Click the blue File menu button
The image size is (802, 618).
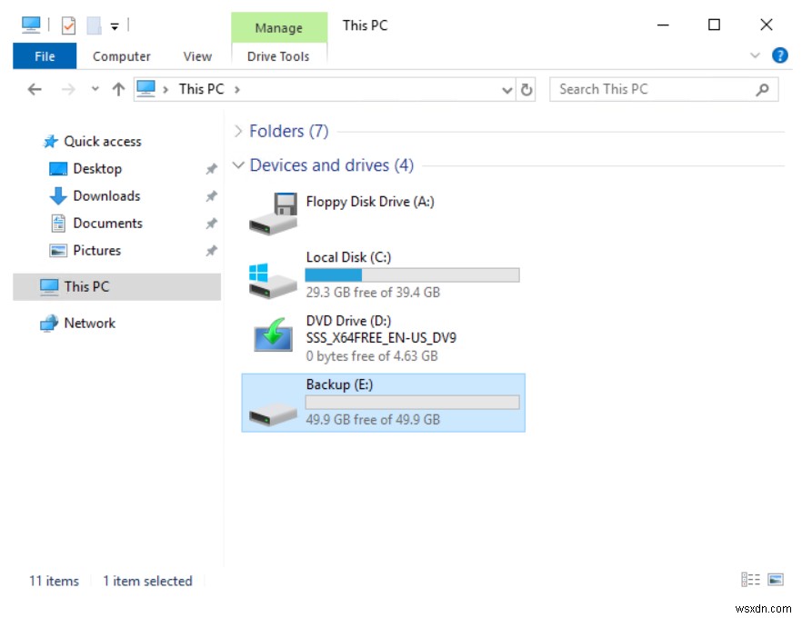click(44, 55)
